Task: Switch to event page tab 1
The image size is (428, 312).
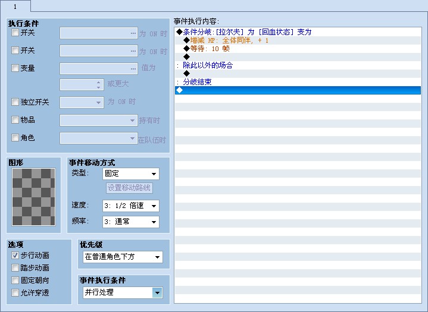Action: tap(15, 7)
